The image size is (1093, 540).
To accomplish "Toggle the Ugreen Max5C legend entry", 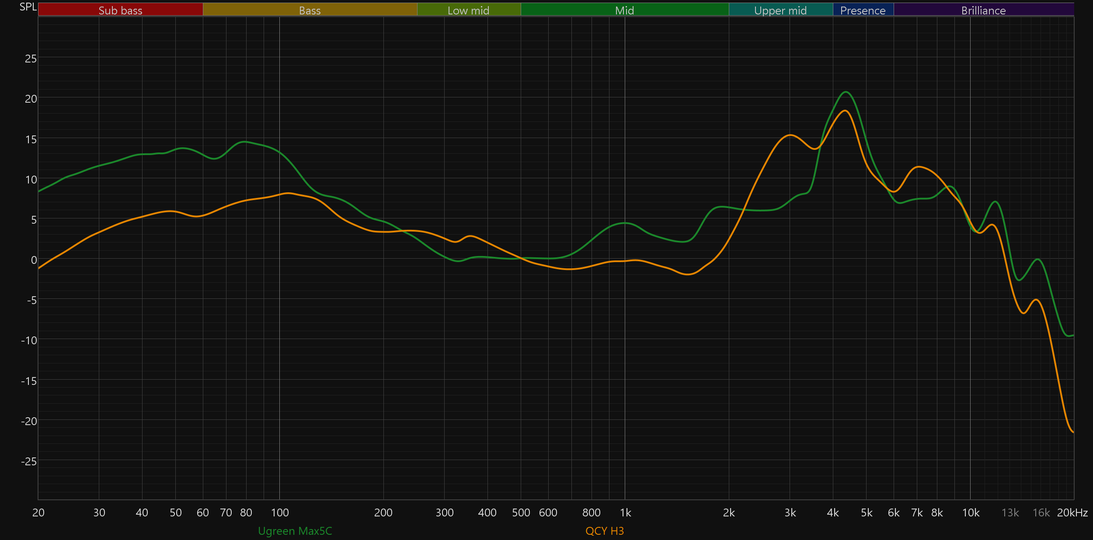I will coord(295,531).
